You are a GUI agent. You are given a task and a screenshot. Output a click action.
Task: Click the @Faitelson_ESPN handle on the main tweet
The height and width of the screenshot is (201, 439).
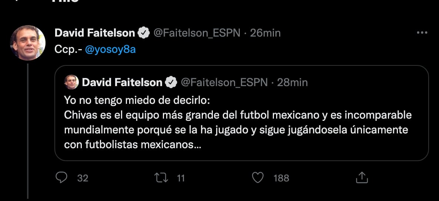point(197,33)
